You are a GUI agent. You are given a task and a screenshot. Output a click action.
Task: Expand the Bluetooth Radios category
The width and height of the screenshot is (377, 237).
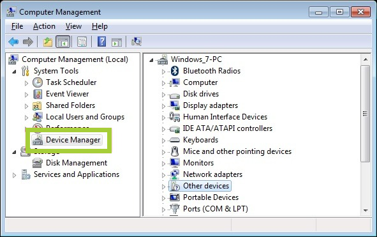[163, 72]
